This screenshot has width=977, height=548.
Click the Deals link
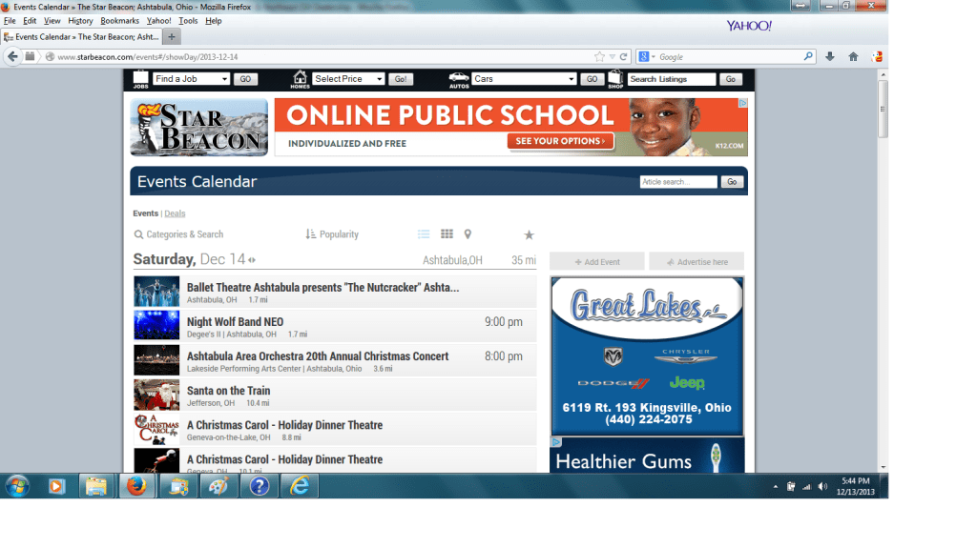click(175, 213)
